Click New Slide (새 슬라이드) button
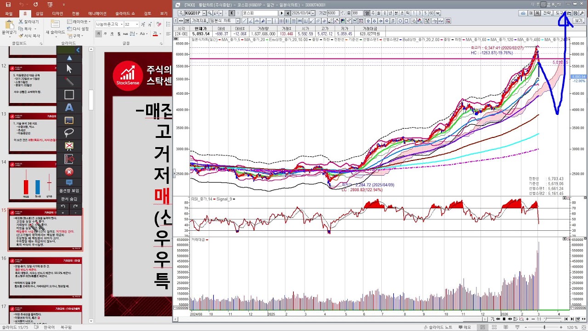The image size is (588, 331). coord(55,28)
